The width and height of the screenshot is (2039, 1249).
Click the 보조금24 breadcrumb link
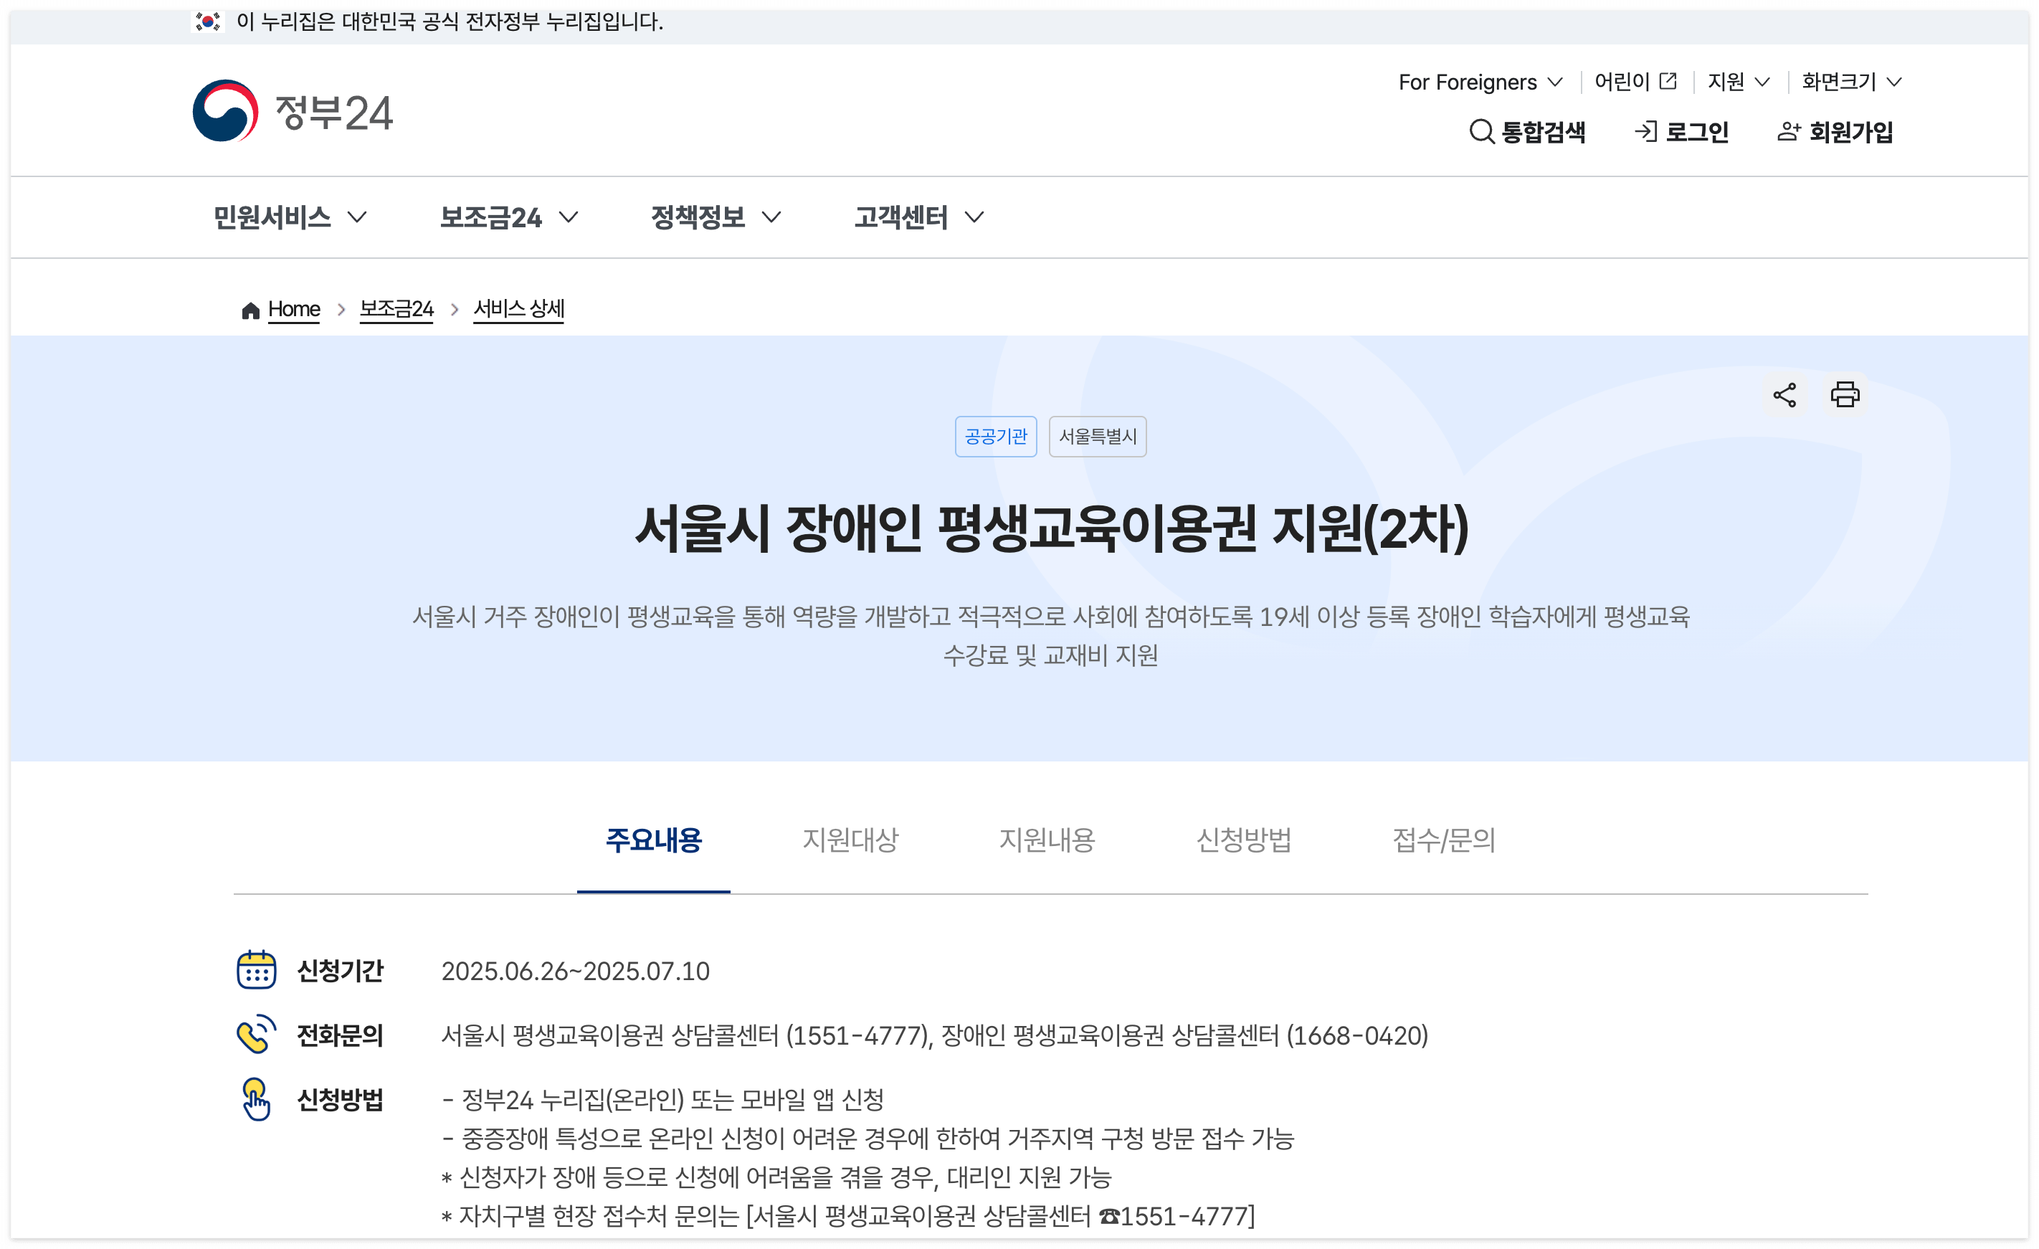396,310
